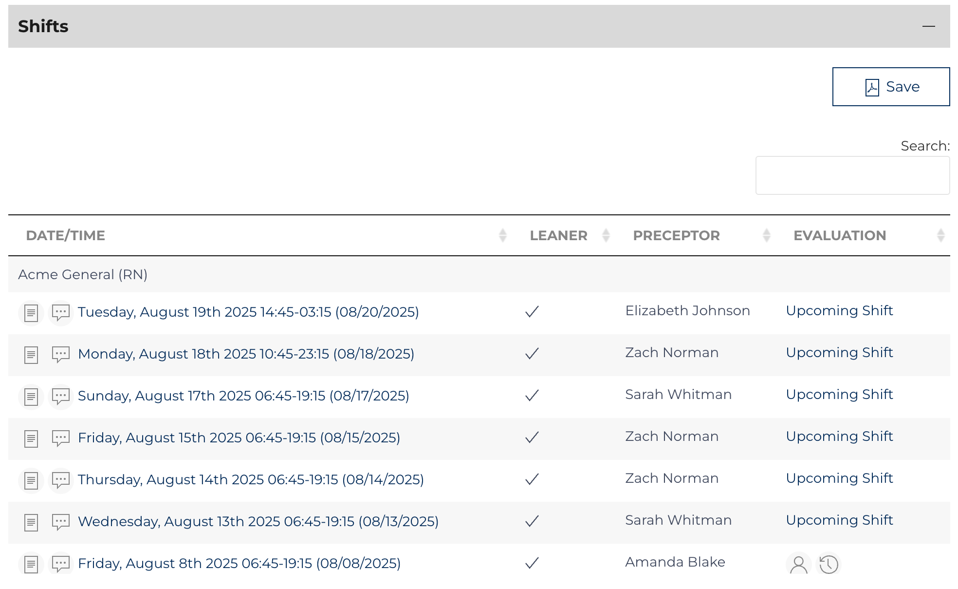Viewport: 958px width, 589px height.
Task: Click history clock icon for August 8th shift
Action: [x=829, y=564]
